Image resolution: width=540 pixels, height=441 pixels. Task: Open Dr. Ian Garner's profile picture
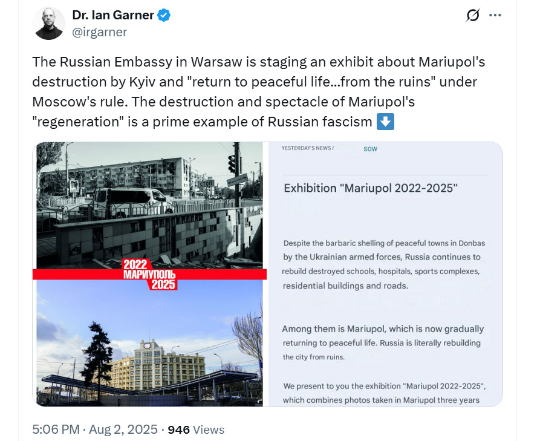(x=48, y=24)
